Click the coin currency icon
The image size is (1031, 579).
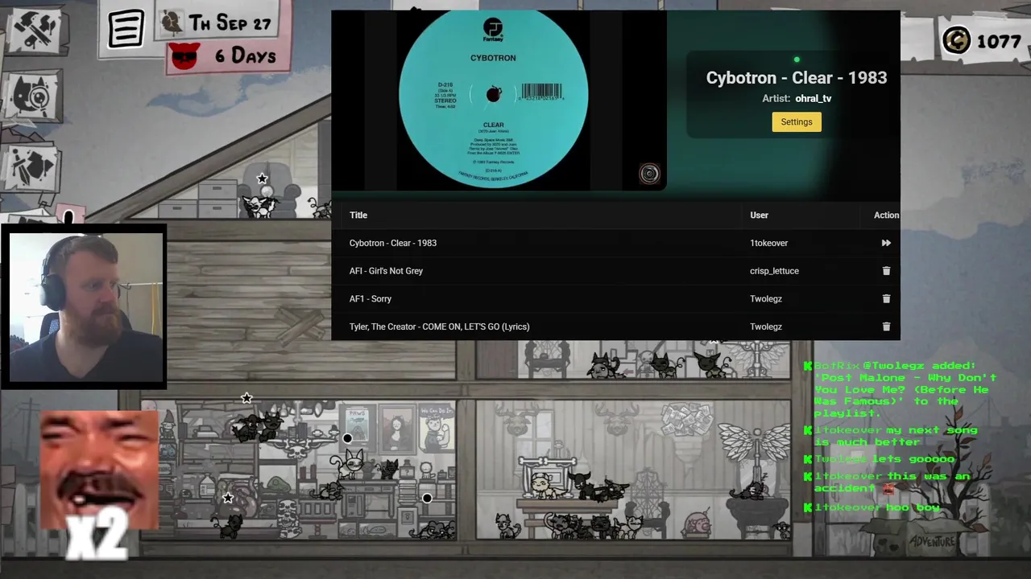(x=957, y=40)
